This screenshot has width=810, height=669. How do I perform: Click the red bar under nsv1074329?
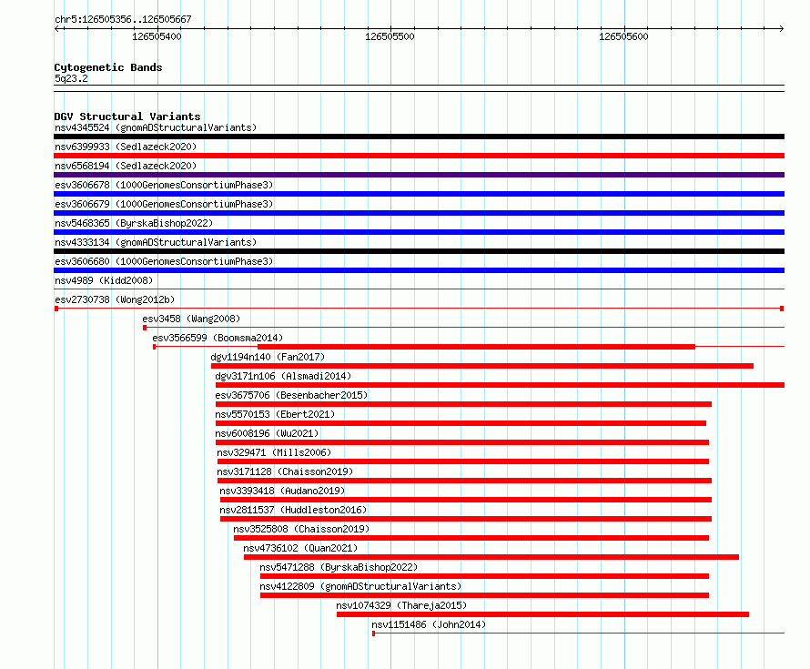point(543,614)
